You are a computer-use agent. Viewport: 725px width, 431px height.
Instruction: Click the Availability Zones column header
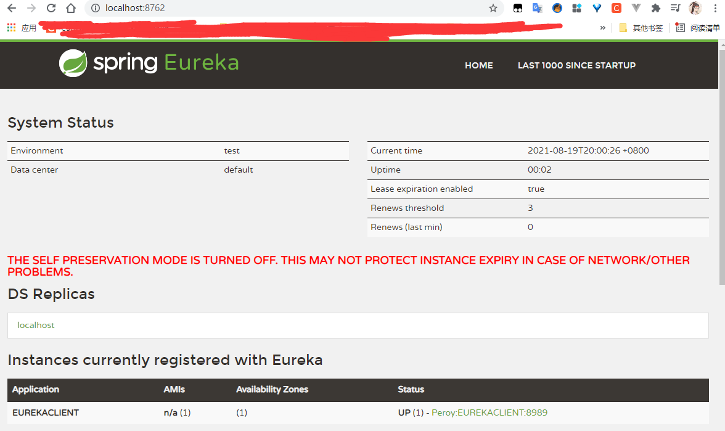(x=272, y=390)
